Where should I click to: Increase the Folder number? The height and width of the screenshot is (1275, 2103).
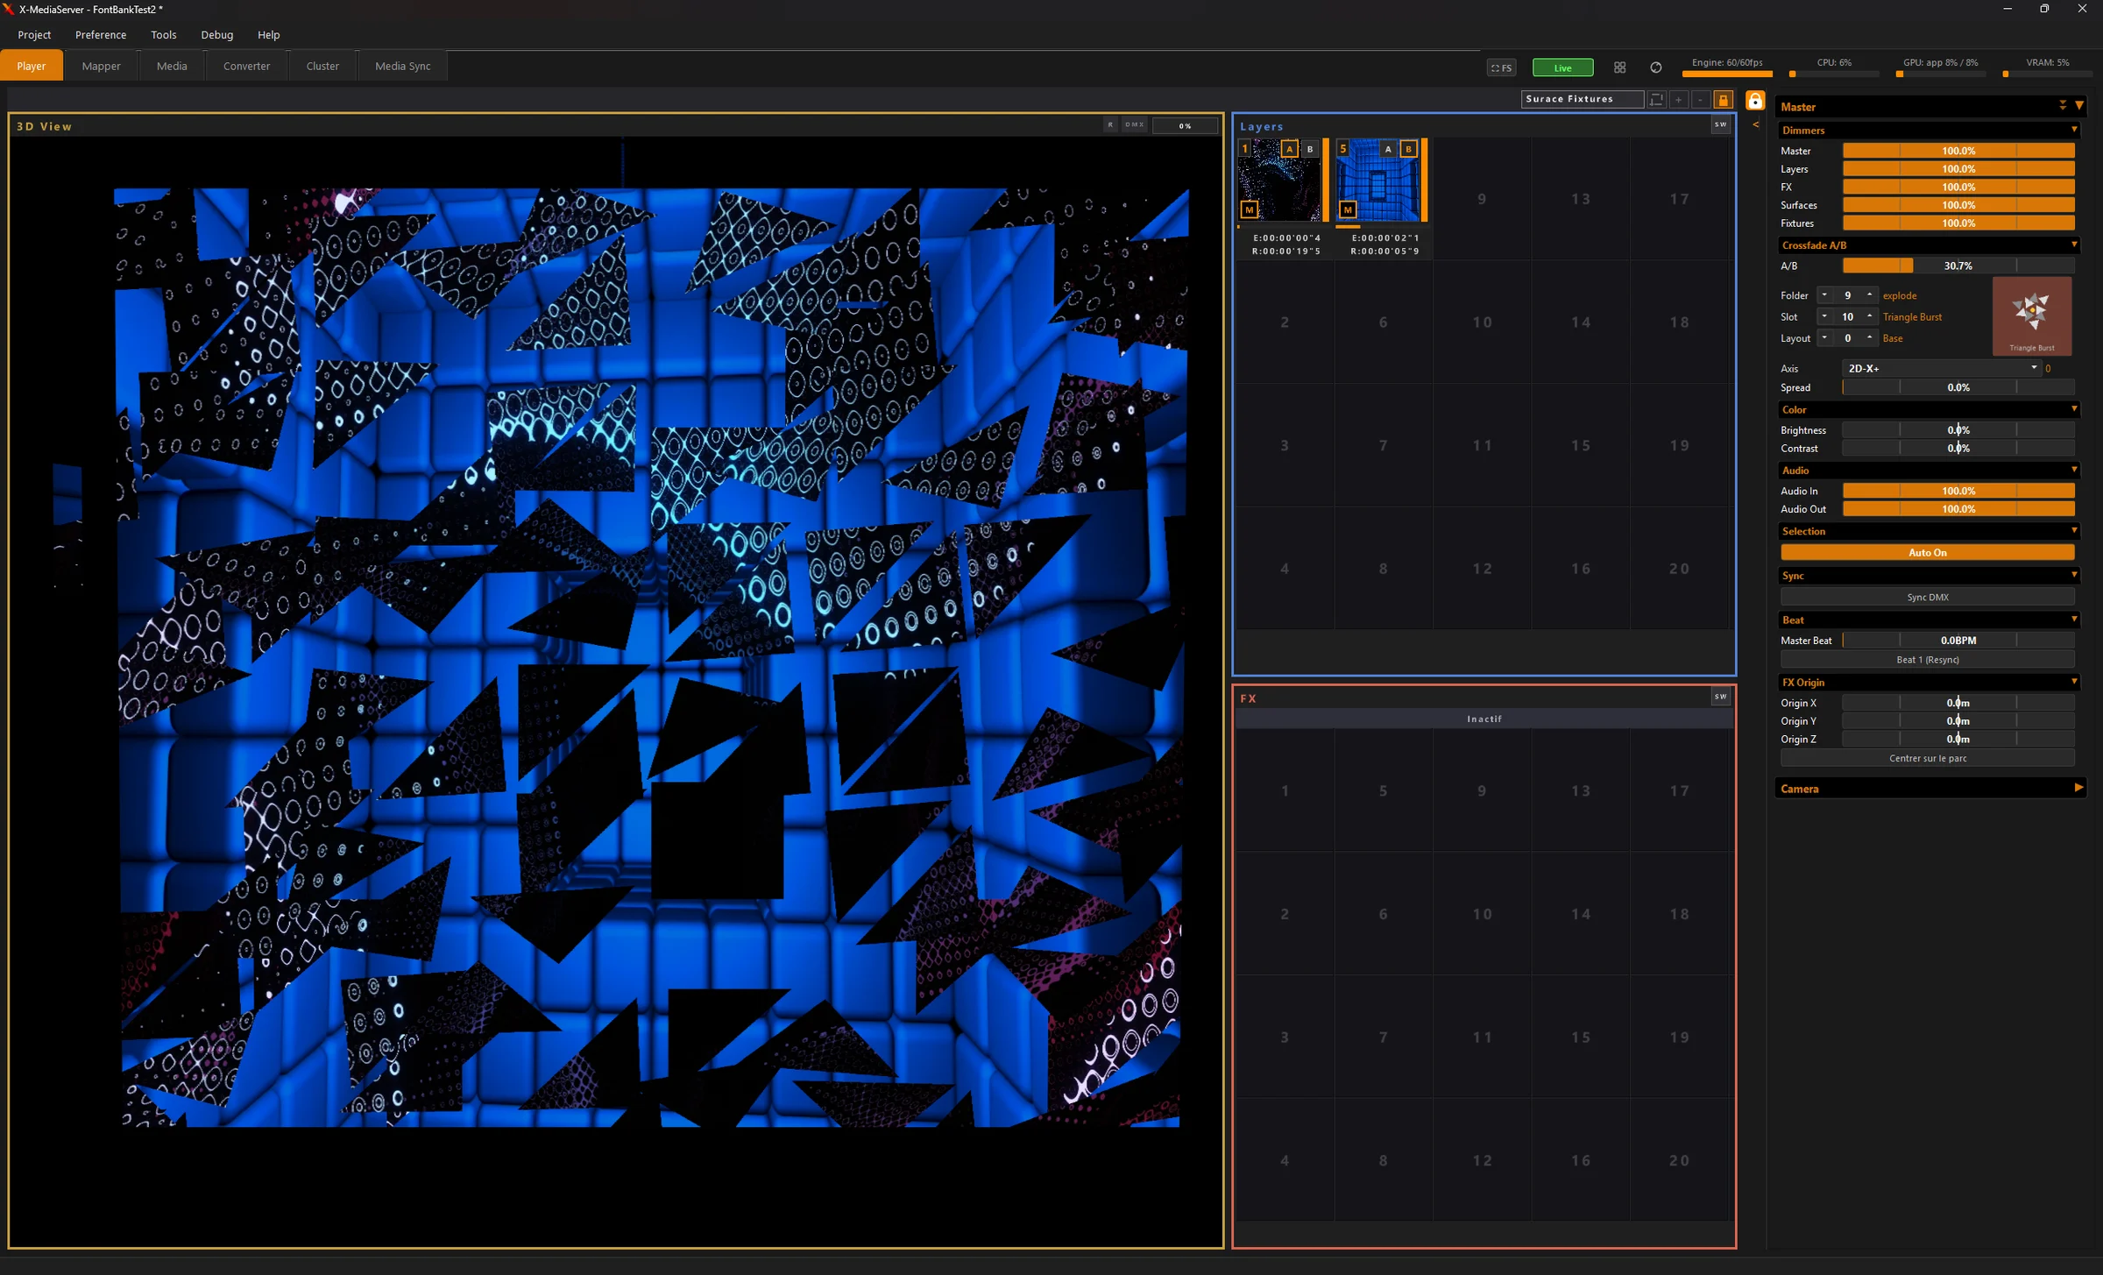point(1869,295)
